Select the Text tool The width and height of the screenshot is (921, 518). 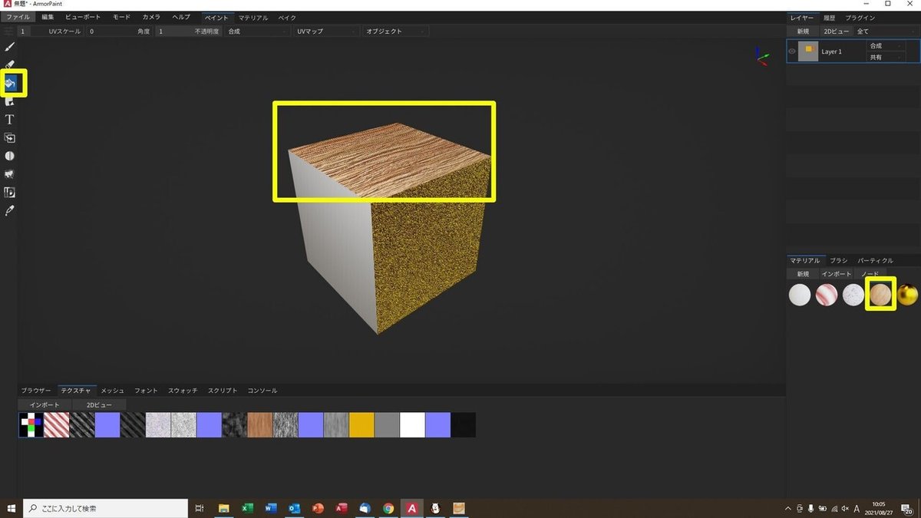pos(10,119)
